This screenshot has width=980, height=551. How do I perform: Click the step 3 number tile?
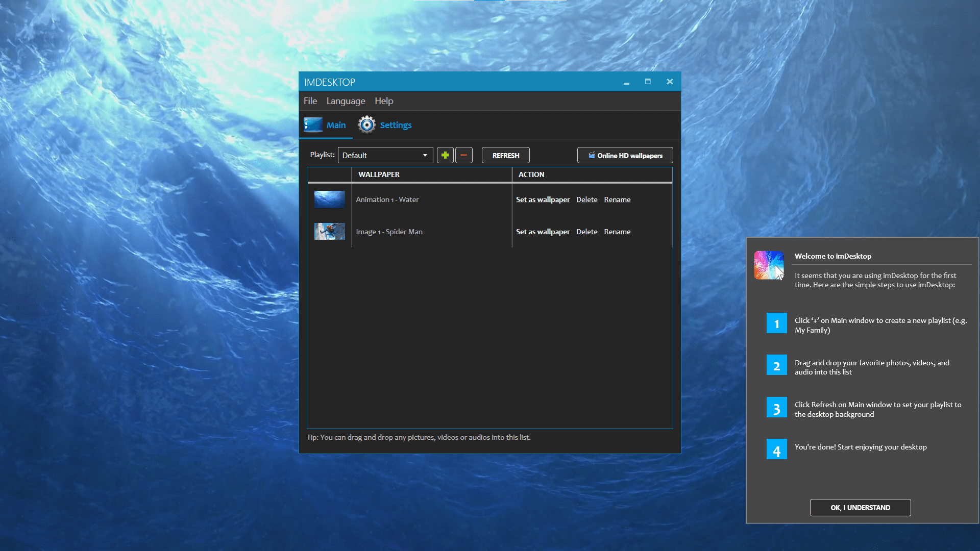pyautogui.click(x=776, y=408)
